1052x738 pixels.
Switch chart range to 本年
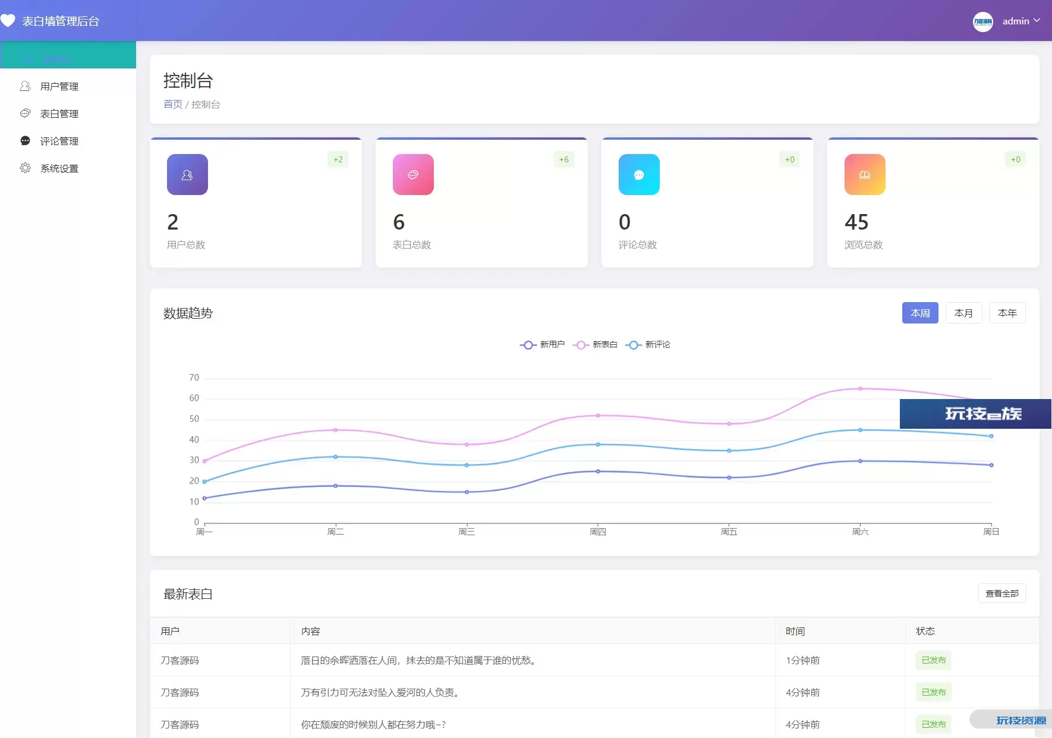tap(1007, 313)
